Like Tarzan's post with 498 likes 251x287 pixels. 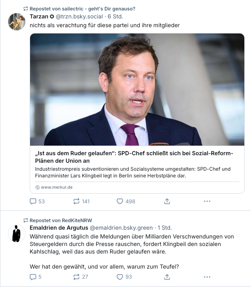[x=120, y=201]
